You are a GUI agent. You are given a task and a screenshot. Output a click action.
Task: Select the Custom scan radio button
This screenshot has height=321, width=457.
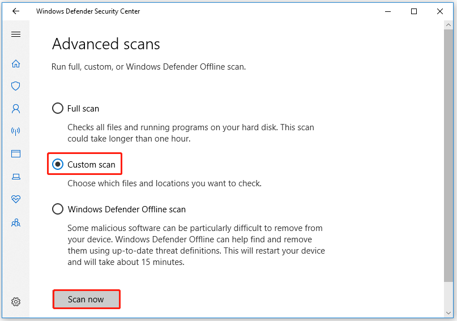(x=58, y=165)
